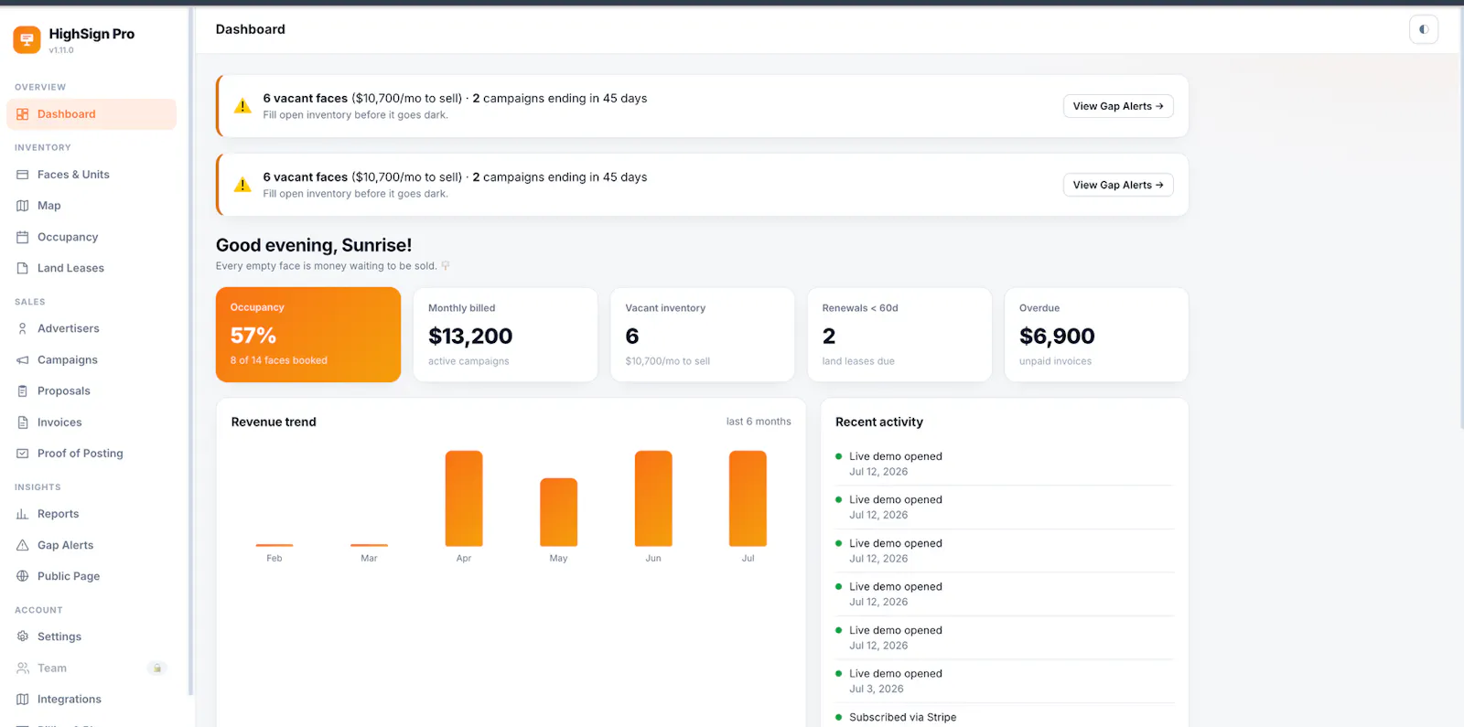The width and height of the screenshot is (1464, 727).
Task: Click View Gap Alerts in first banner
Action: 1118,106
